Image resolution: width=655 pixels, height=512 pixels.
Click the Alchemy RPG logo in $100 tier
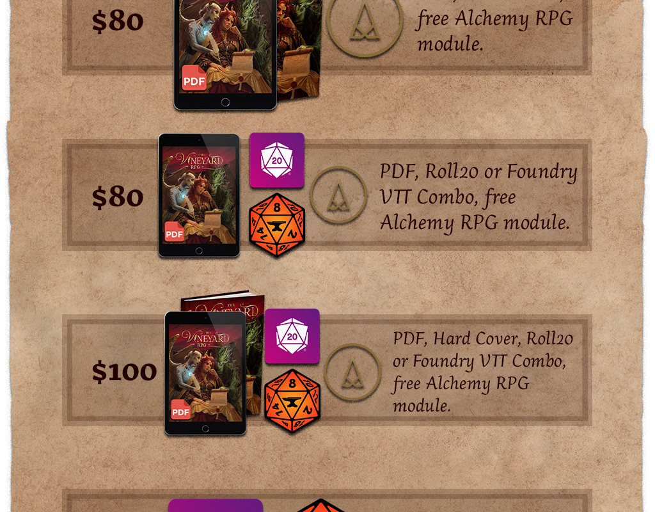[352, 372]
